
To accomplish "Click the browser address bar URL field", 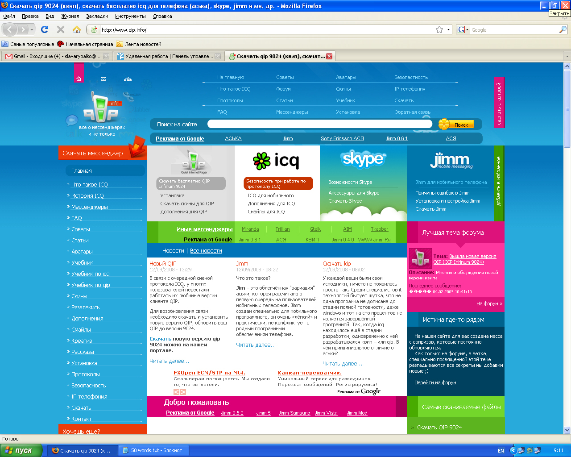I will coord(267,30).
